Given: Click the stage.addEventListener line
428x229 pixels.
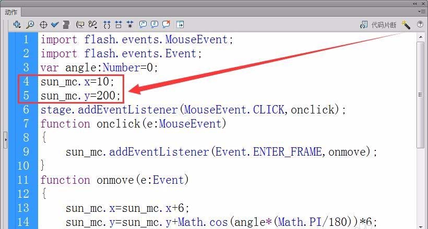Looking at the screenshot, I should (193, 110).
